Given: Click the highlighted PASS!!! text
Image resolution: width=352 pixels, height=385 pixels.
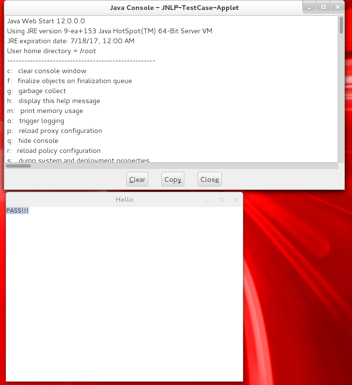Looking at the screenshot, I should (x=18, y=210).
